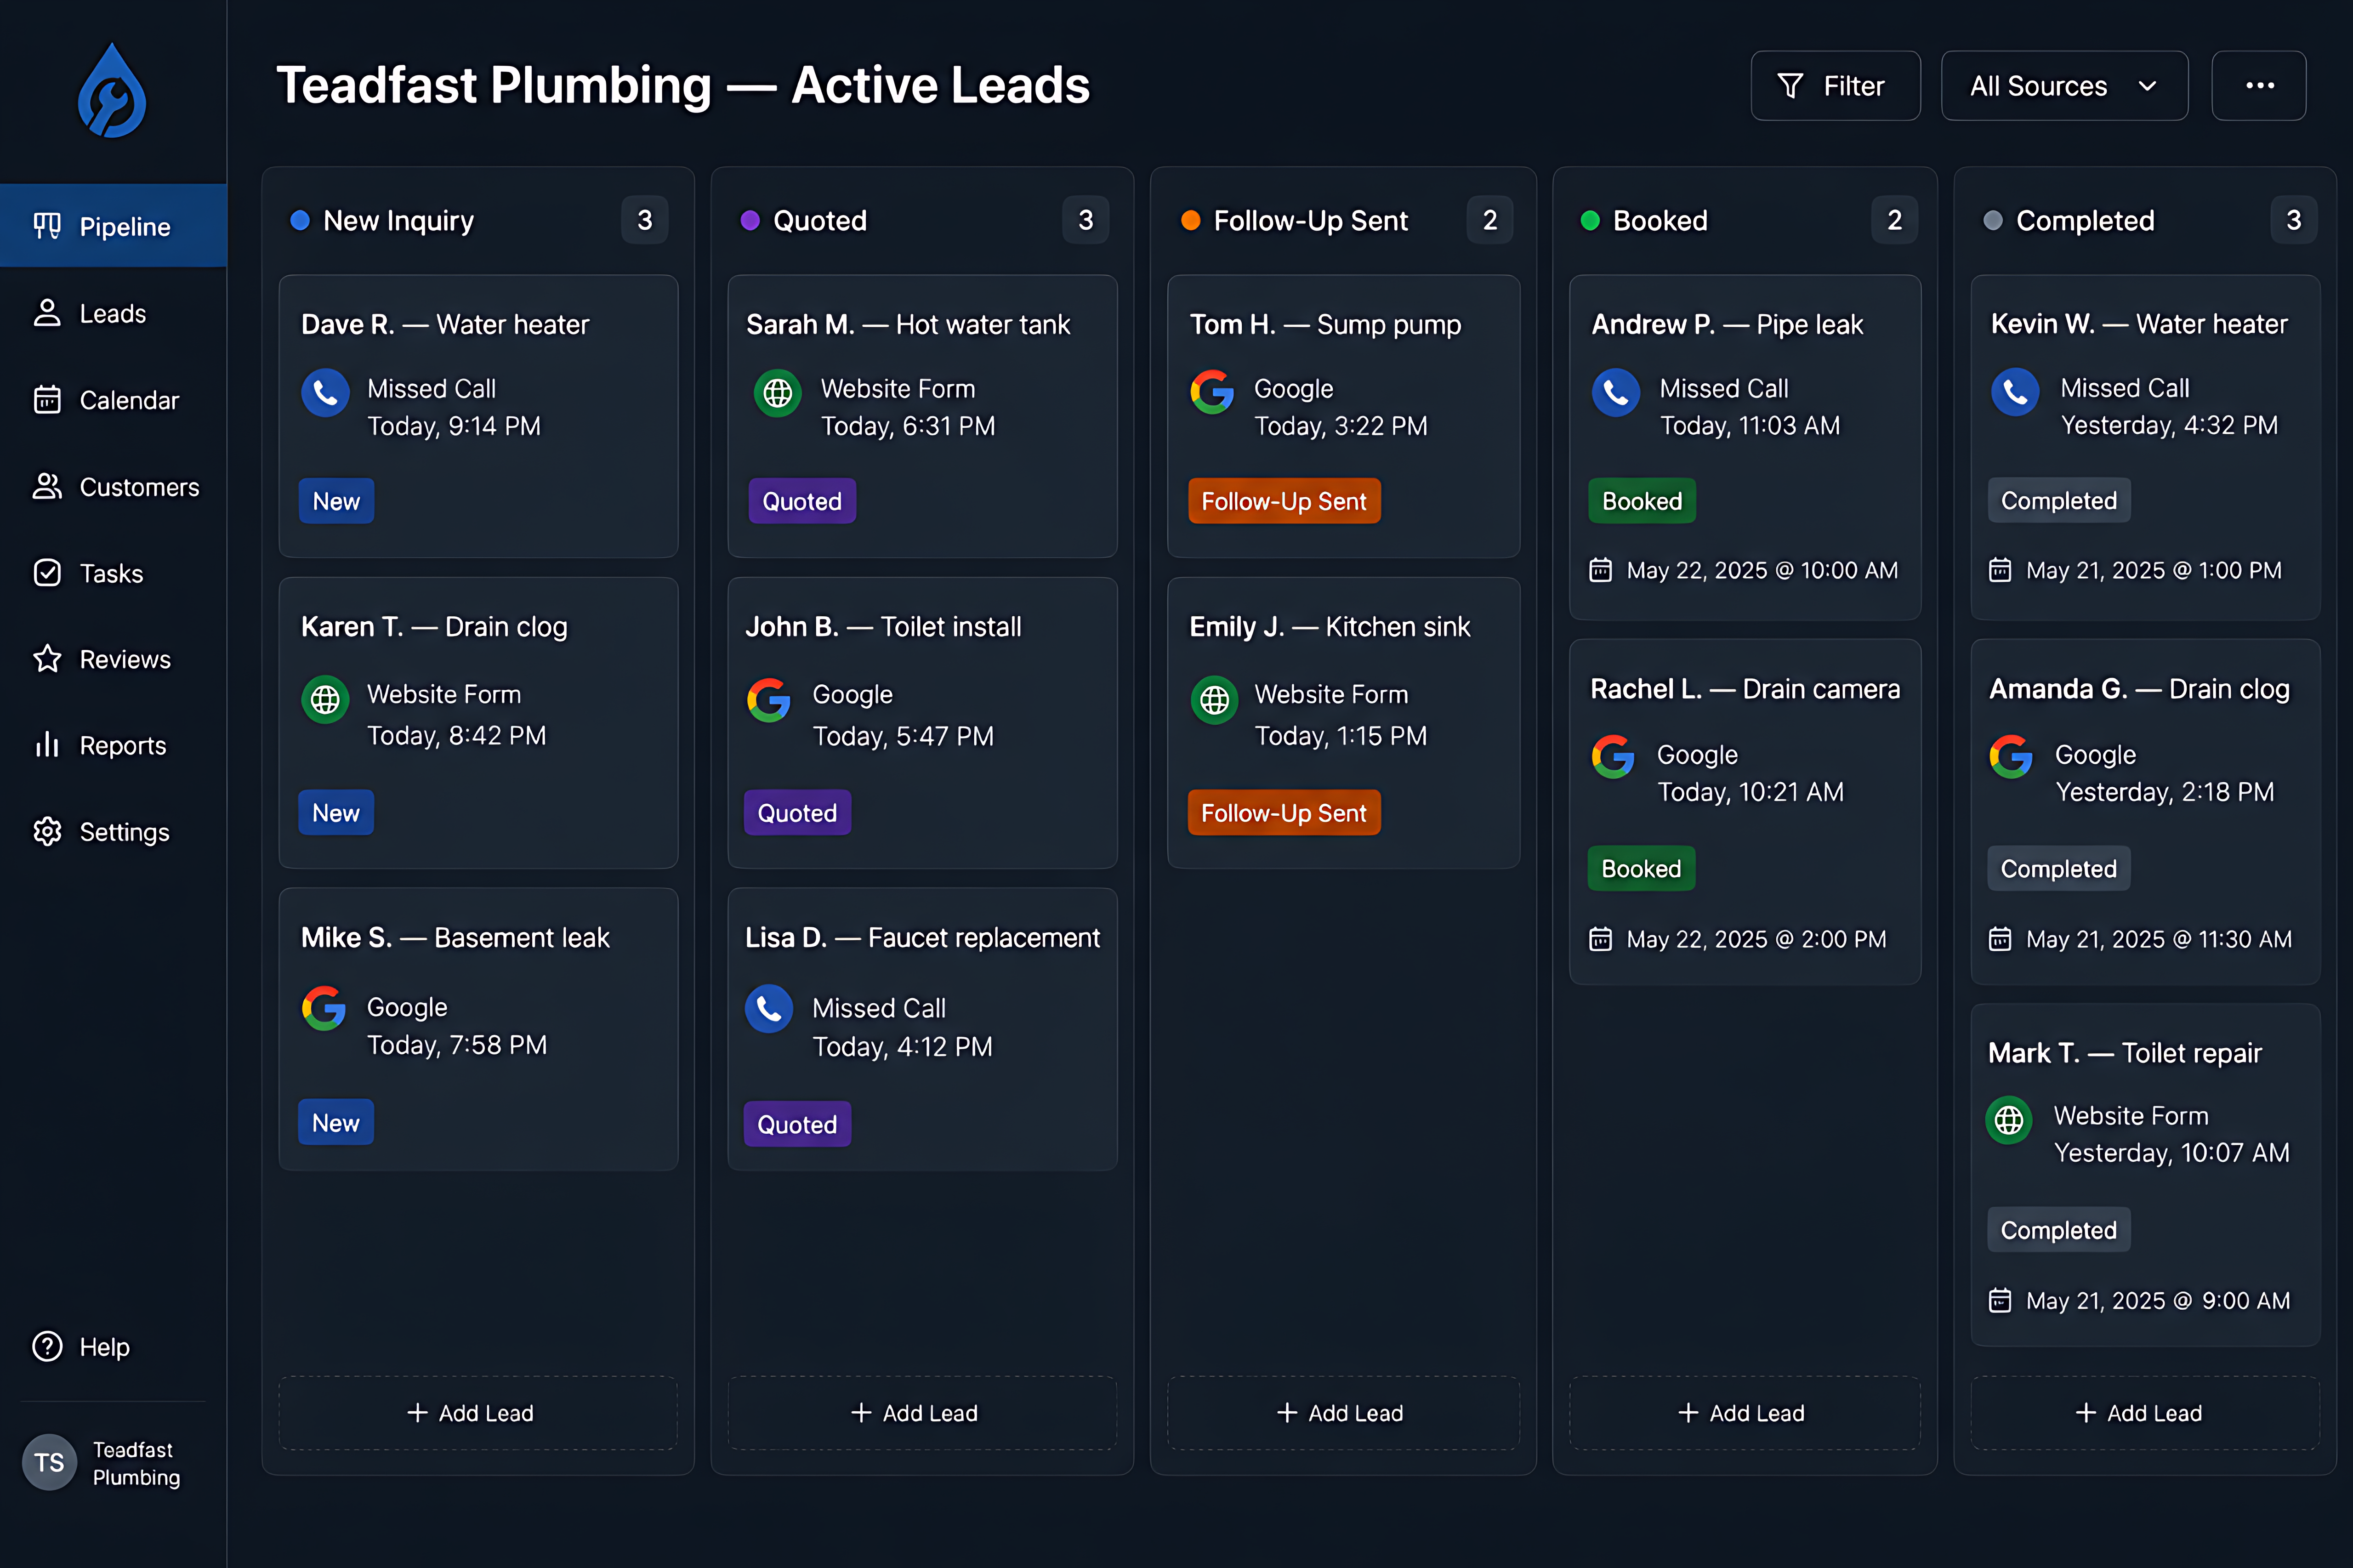
Task: Click the Help question mark icon
Action: click(x=47, y=1346)
